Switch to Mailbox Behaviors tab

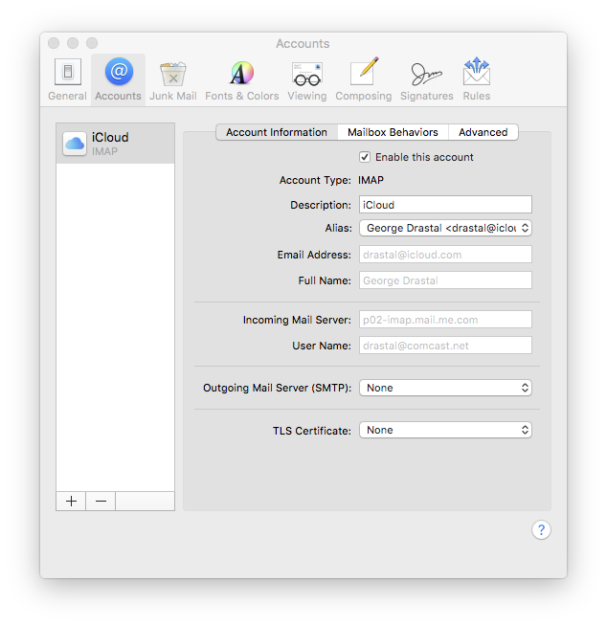393,132
